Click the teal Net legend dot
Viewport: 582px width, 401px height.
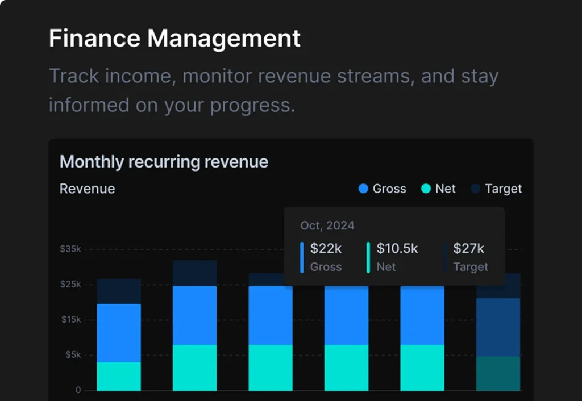click(426, 189)
